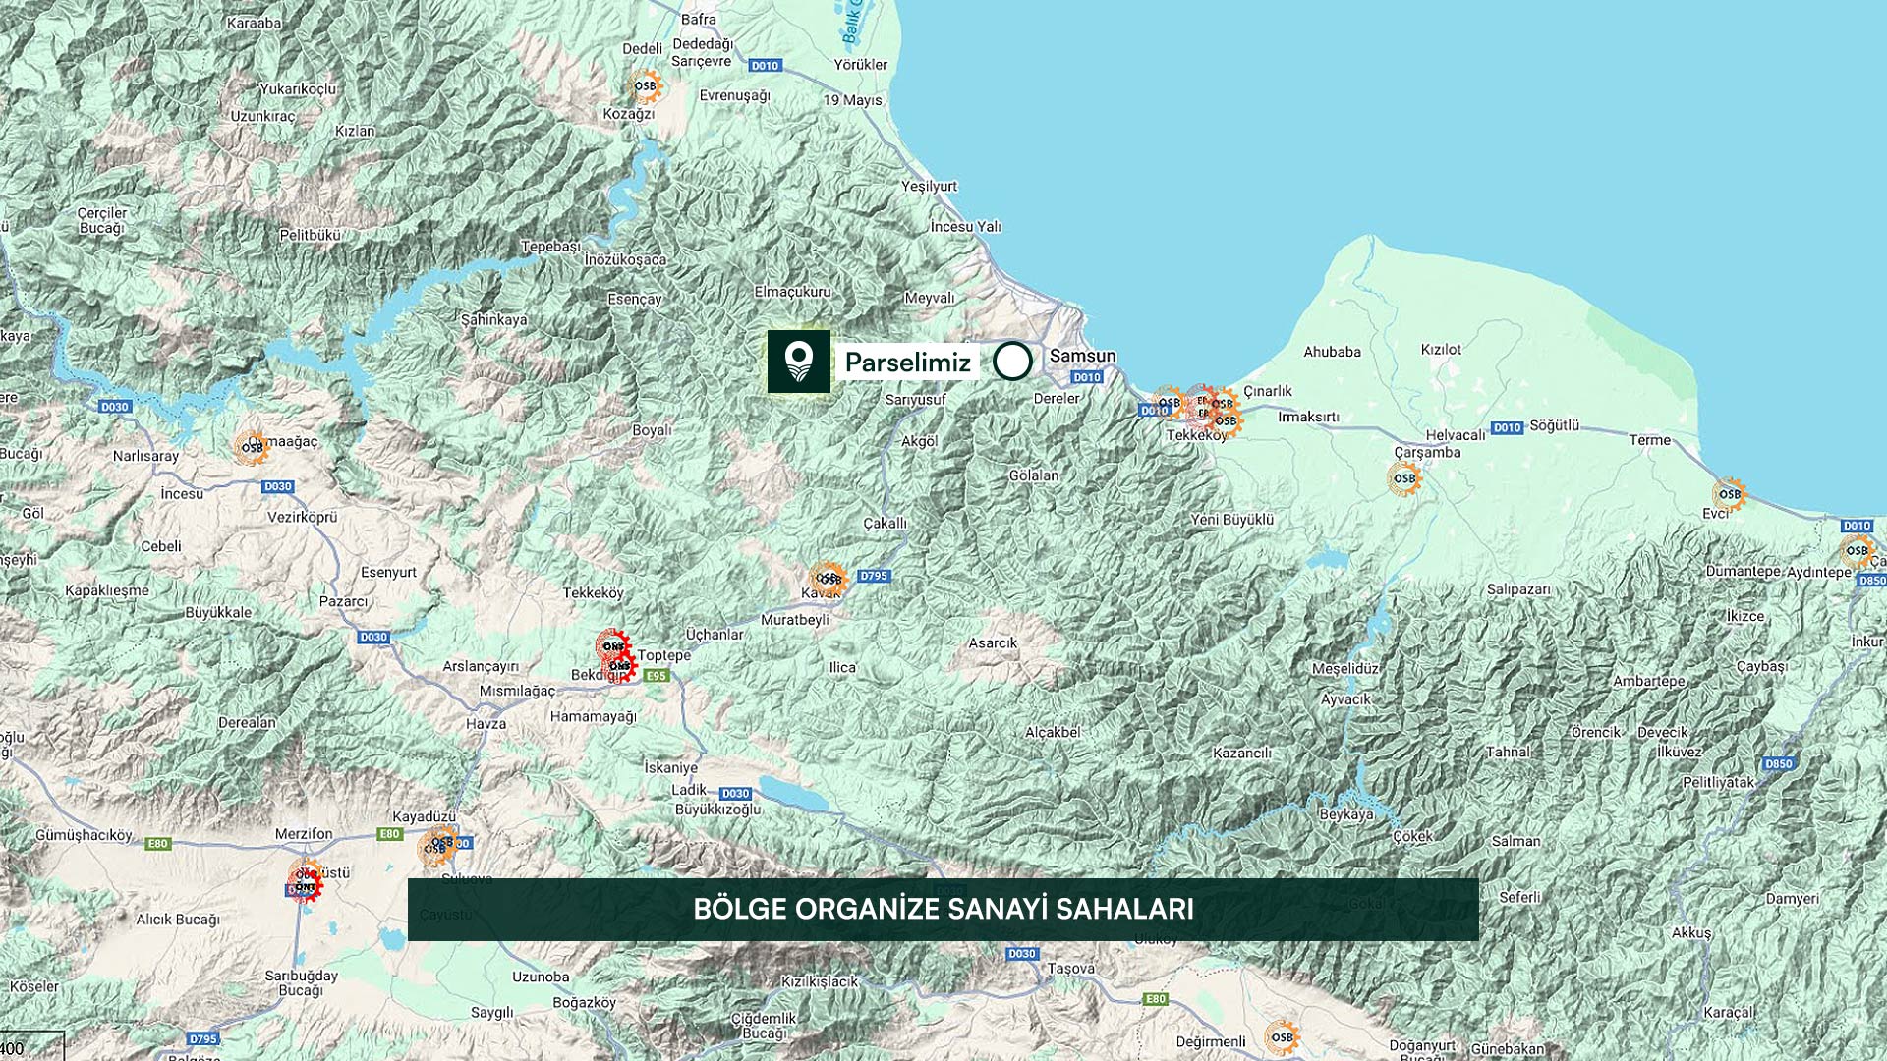Open the OSB marker near Aydıntepe
Screen dimensions: 1887x1061
(x=1856, y=550)
